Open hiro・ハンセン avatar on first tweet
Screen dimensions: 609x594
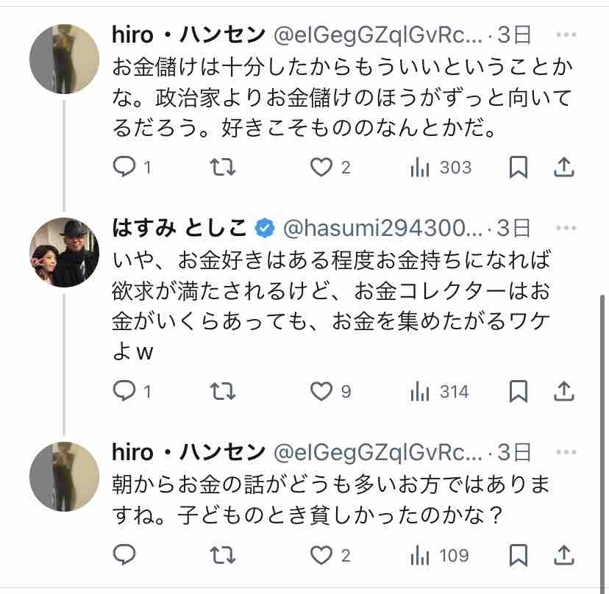click(x=64, y=59)
